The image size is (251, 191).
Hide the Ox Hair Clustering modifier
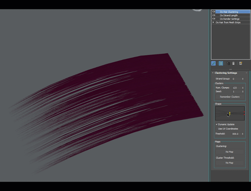tap(214, 12)
